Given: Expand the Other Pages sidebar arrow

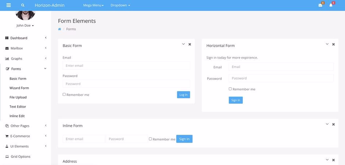Looking at the screenshot, I should [46, 125].
